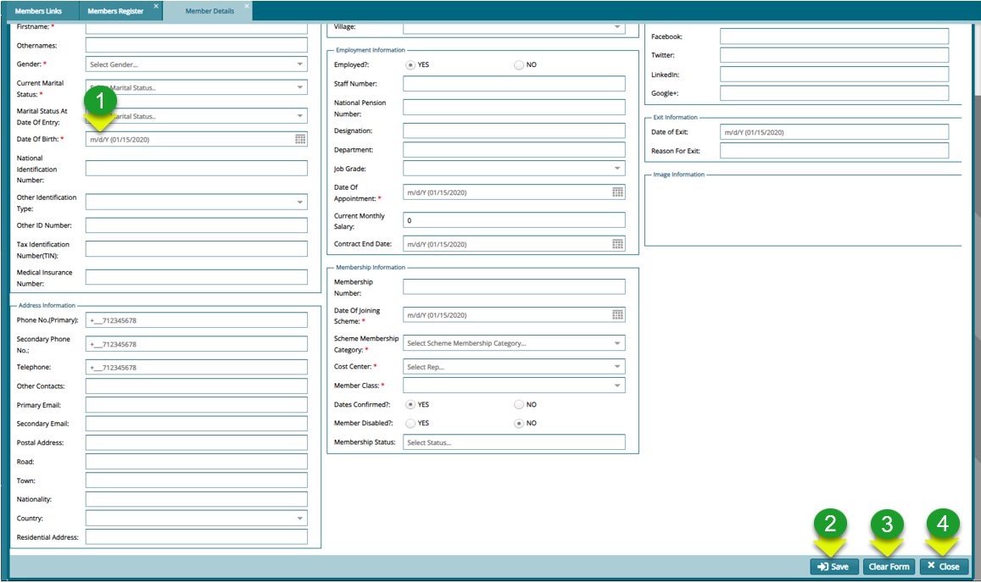Screen dimensions: 981x583
Task: Click the Primary Email input field
Action: click(x=196, y=405)
